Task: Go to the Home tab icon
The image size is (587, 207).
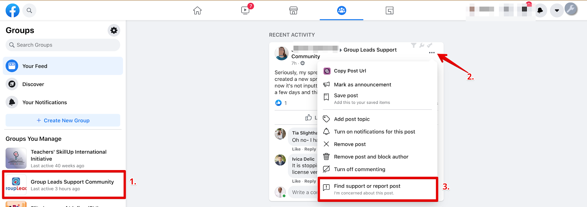Action: point(197,11)
